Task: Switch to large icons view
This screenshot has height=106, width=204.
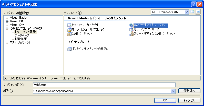Action: (x=192, y=12)
